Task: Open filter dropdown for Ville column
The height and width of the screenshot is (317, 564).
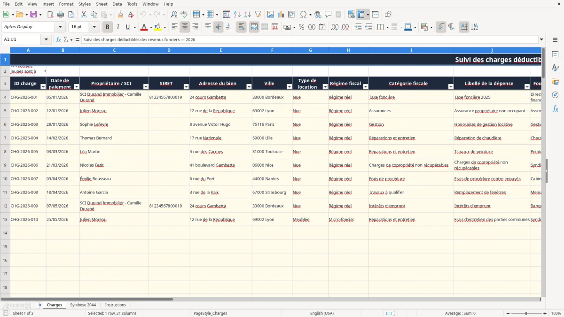Action: coord(289,87)
